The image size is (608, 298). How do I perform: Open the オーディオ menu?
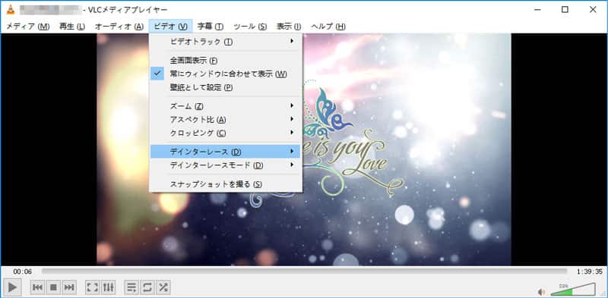119,27
